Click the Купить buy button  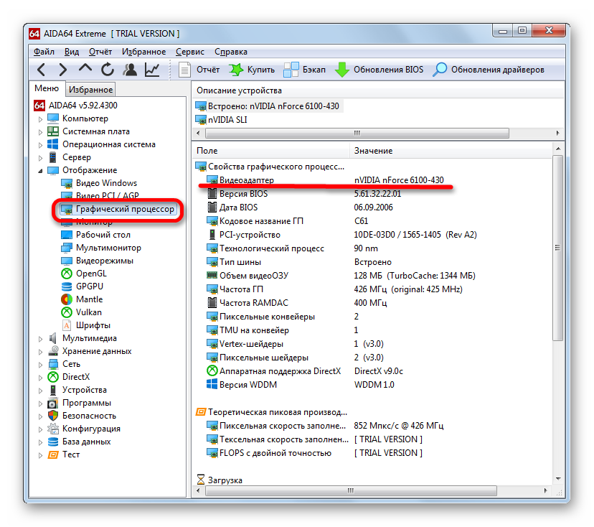(x=252, y=70)
